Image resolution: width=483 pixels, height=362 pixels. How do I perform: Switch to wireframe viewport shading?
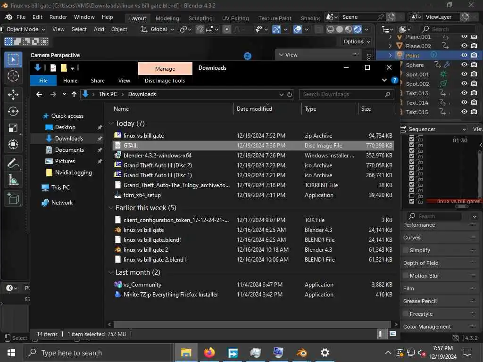click(x=331, y=30)
